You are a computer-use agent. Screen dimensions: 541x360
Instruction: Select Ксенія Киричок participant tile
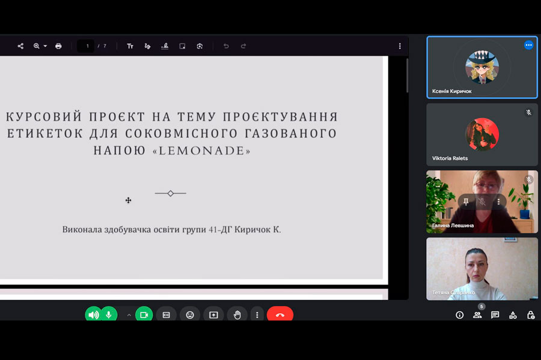point(482,67)
